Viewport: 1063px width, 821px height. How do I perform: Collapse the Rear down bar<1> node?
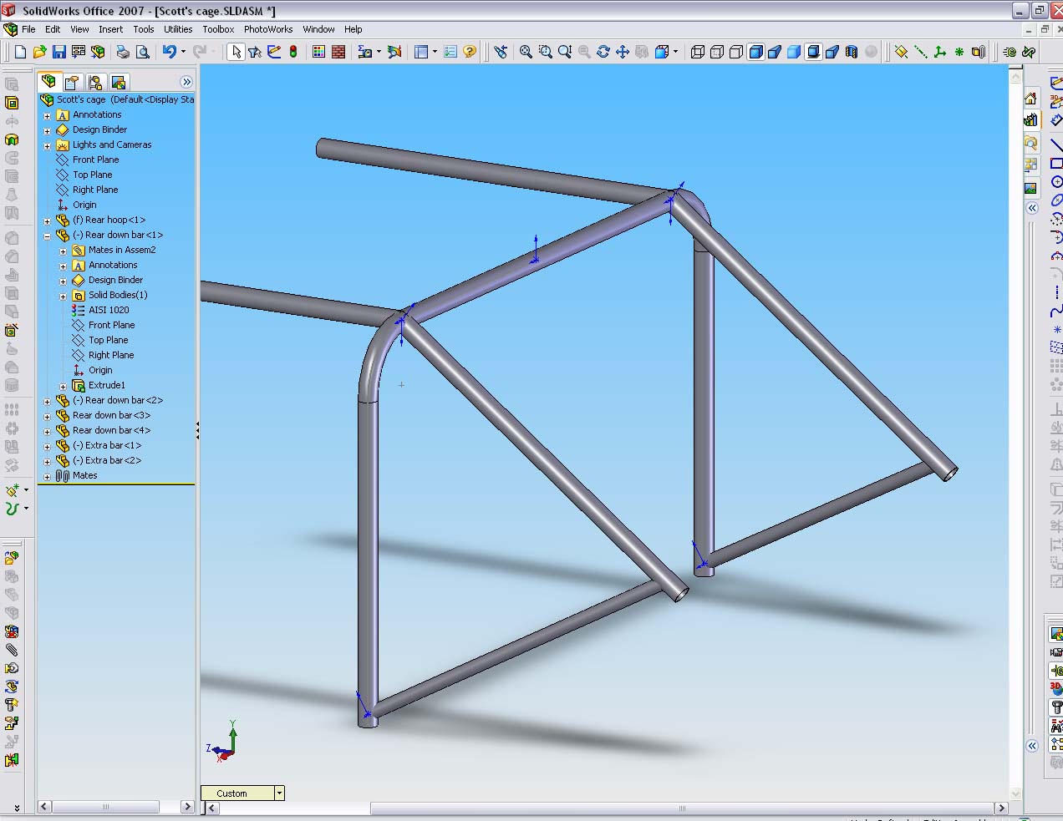tap(48, 236)
